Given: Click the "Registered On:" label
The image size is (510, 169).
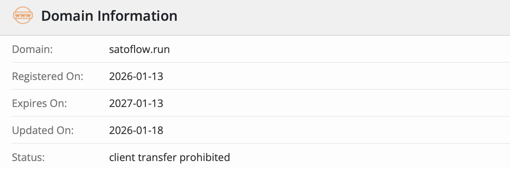Looking at the screenshot, I should tap(48, 76).
